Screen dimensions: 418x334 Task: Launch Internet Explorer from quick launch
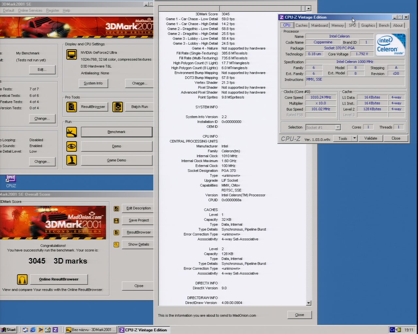[33, 330]
